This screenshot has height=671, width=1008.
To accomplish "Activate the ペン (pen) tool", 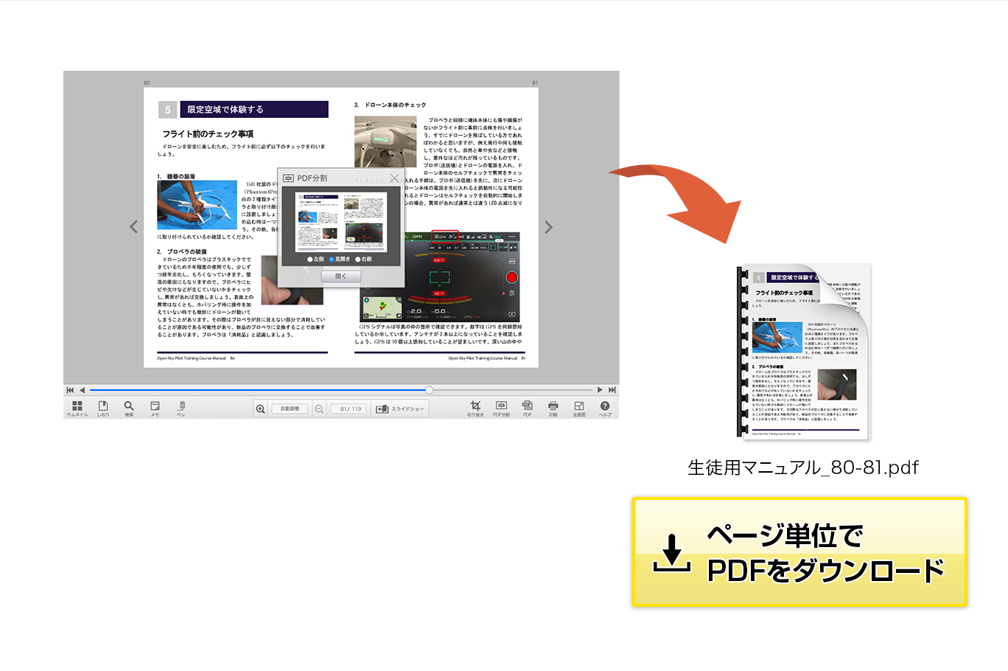I will pos(181,407).
